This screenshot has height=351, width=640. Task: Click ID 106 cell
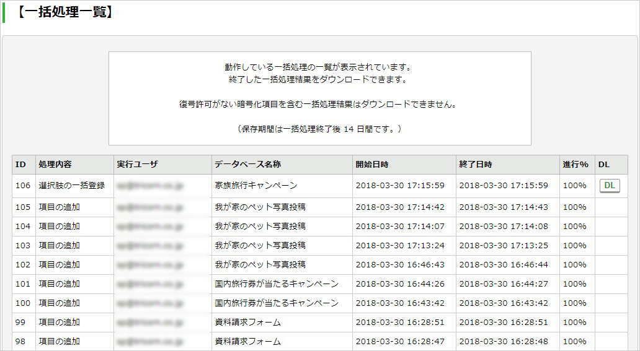pyautogui.click(x=23, y=186)
